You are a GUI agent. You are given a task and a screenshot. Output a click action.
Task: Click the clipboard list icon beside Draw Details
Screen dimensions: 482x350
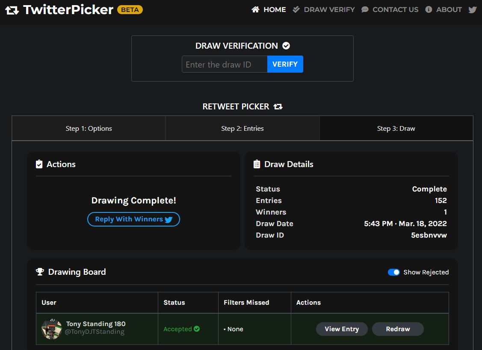(x=257, y=164)
